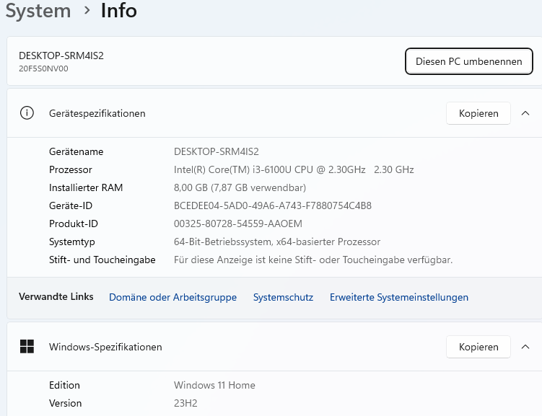
Task: Click the Edition value Windows 11 Home
Action: [x=214, y=385]
